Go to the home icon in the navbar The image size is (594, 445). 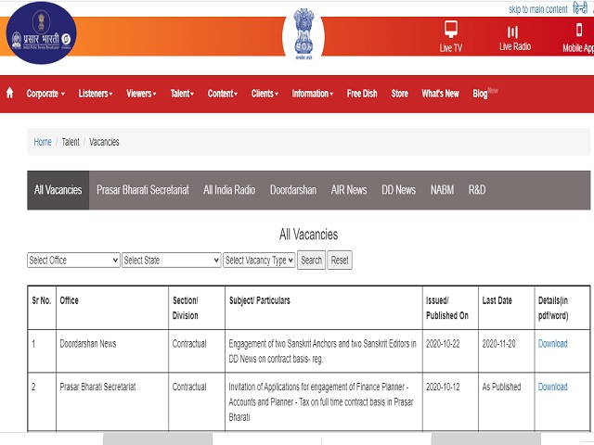point(10,93)
